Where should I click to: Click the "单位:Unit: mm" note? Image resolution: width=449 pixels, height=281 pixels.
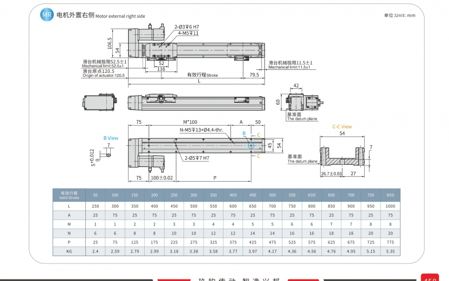coord(400,15)
